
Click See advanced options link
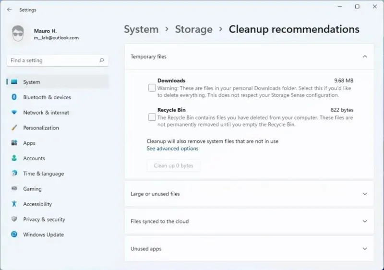click(x=172, y=148)
